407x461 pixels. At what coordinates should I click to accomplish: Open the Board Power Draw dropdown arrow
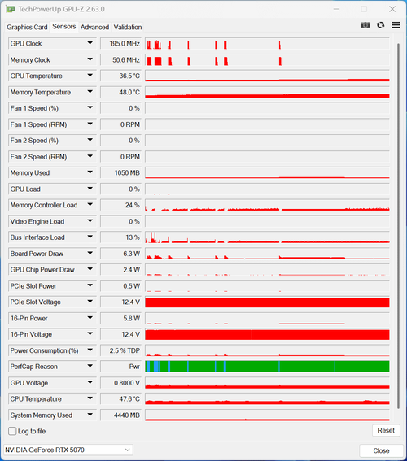pos(90,254)
